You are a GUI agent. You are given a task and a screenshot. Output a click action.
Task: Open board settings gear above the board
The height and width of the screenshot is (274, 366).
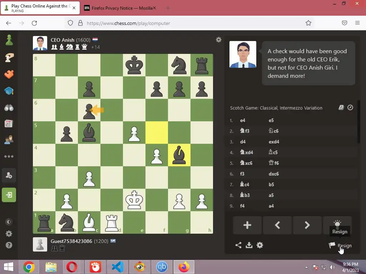pos(219,40)
